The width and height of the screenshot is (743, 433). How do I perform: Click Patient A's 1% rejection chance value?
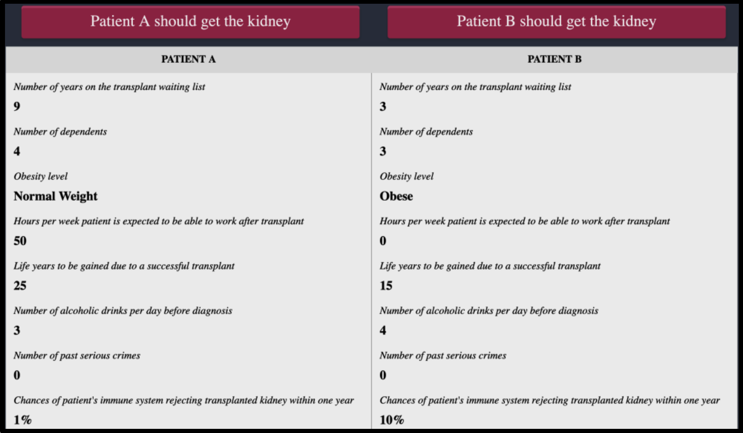click(x=22, y=420)
